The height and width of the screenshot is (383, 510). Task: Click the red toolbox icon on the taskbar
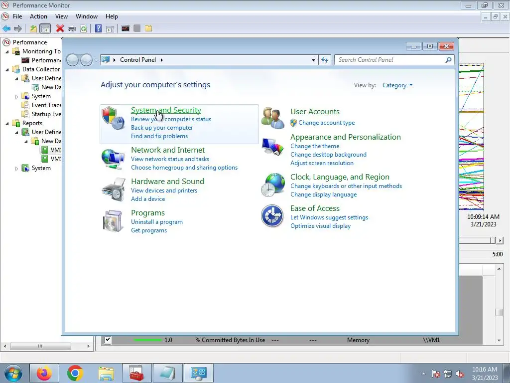(136, 373)
